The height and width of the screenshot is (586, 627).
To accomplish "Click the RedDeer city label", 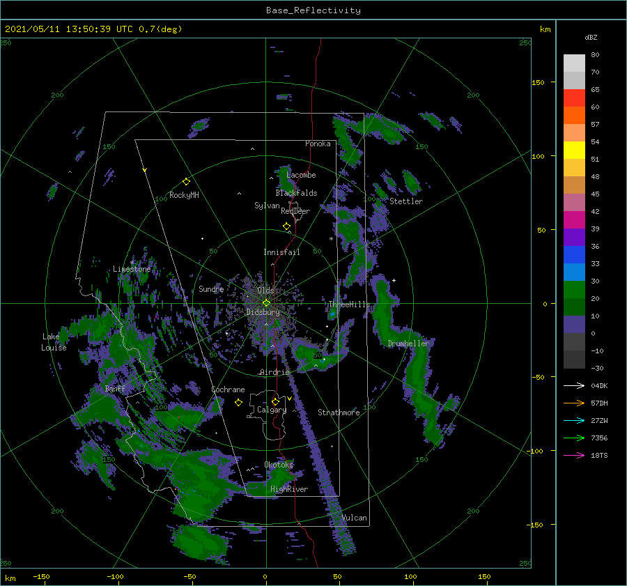I will pos(295,211).
